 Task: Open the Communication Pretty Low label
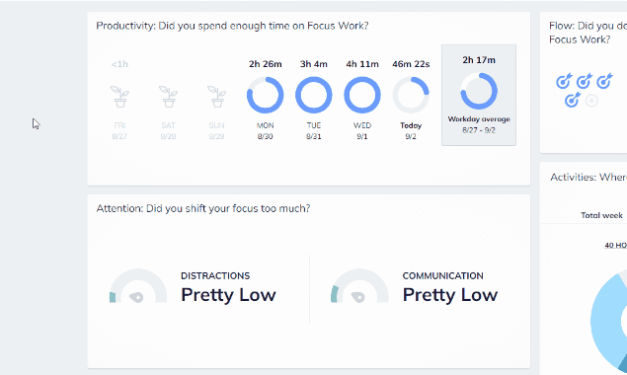pyautogui.click(x=450, y=295)
